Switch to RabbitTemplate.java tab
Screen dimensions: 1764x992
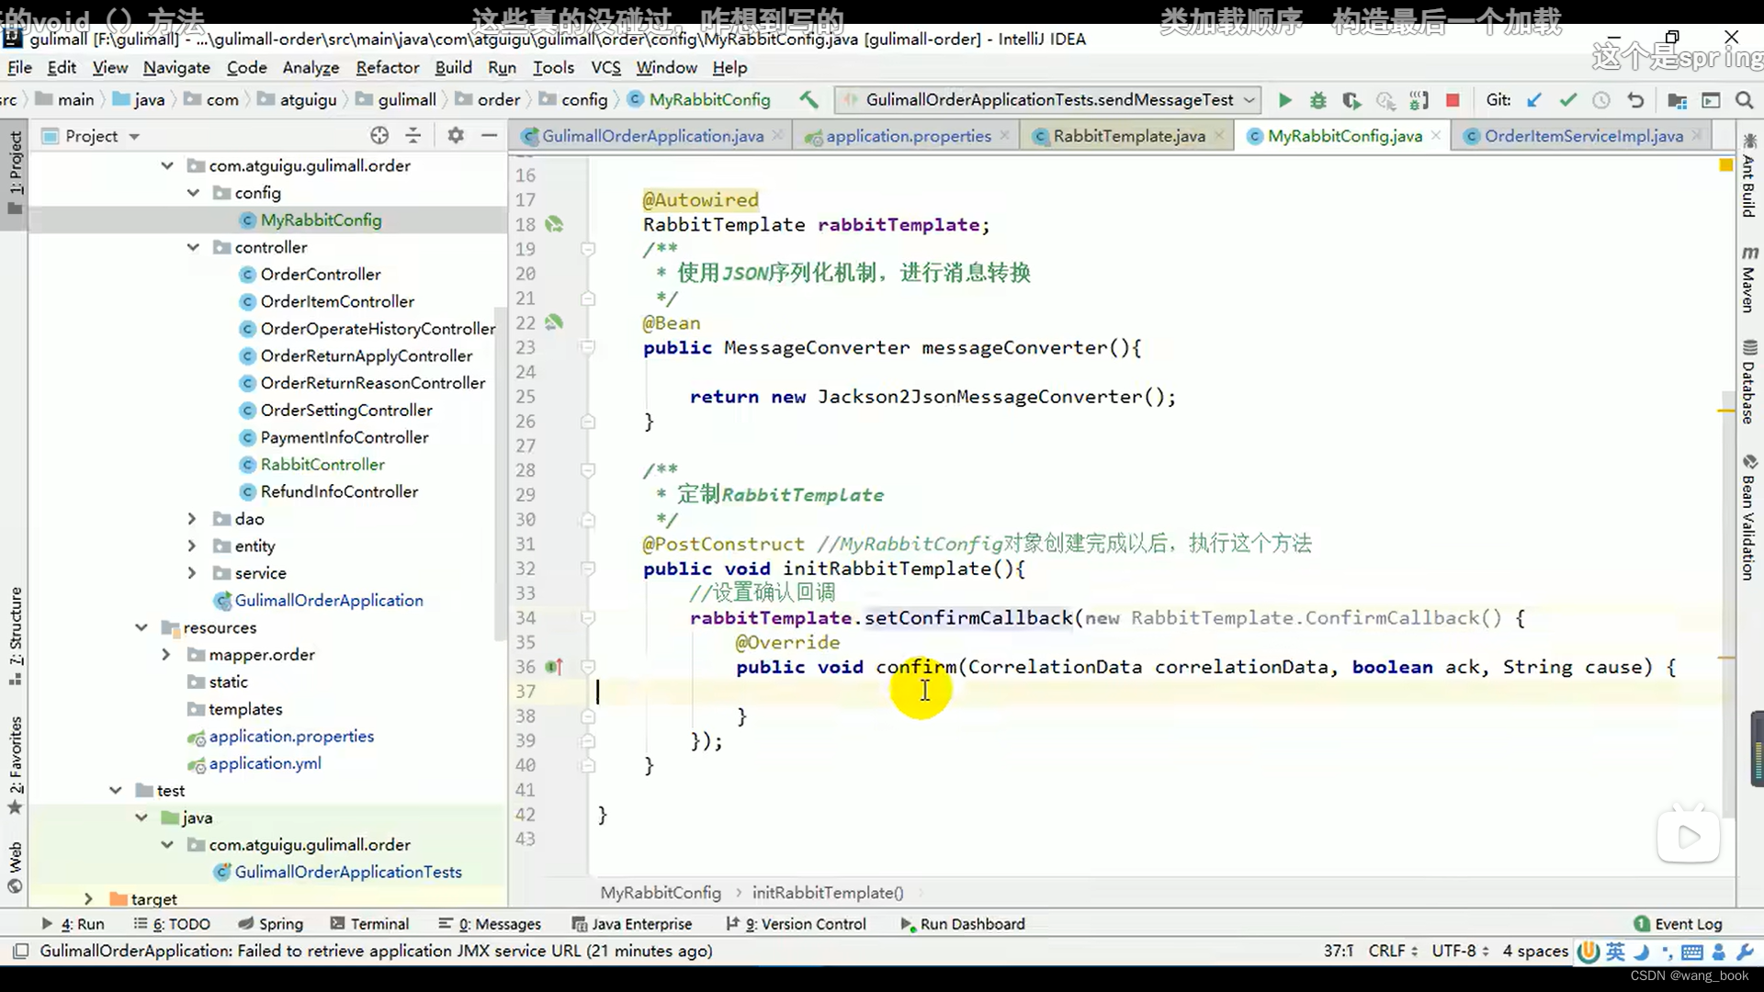1128,136
